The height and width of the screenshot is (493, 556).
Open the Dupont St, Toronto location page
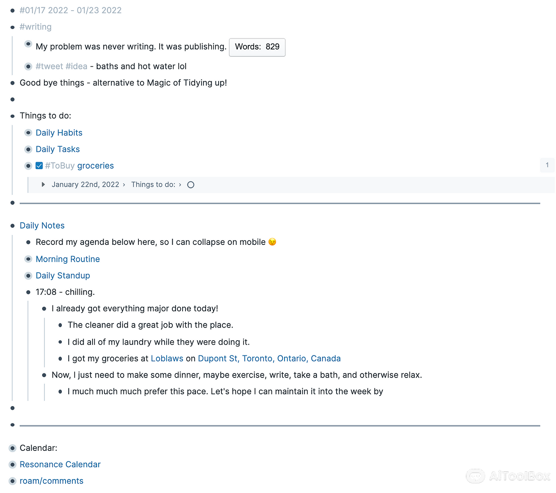point(269,358)
